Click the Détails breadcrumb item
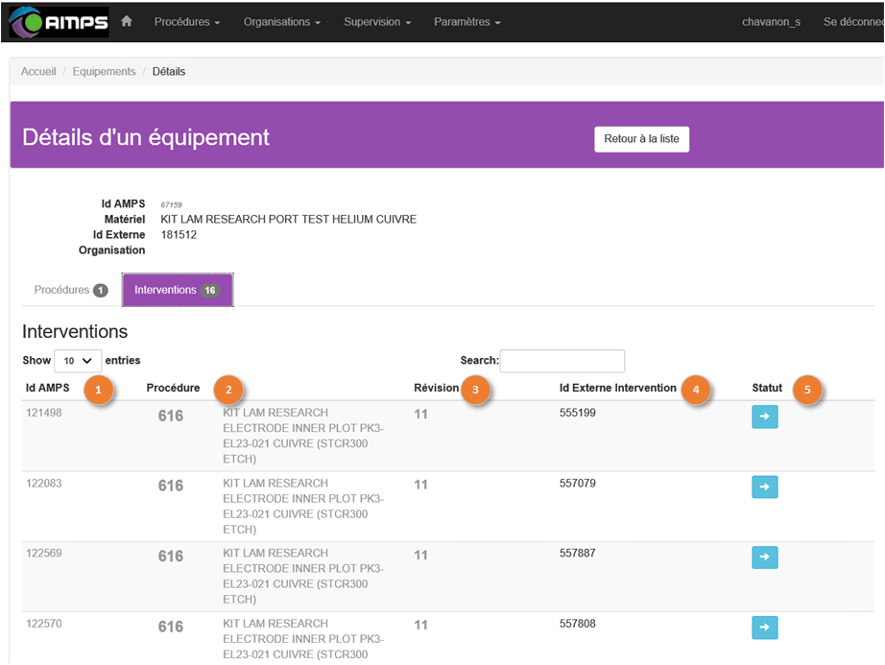 (x=169, y=72)
